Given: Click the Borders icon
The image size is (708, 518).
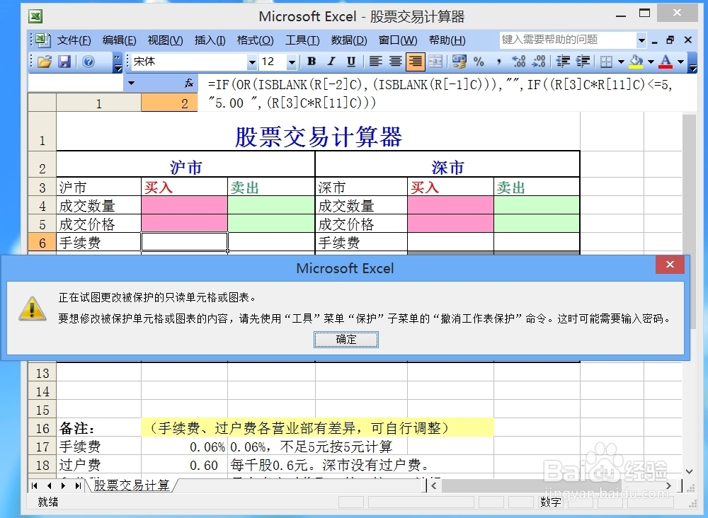Looking at the screenshot, I should (x=607, y=62).
